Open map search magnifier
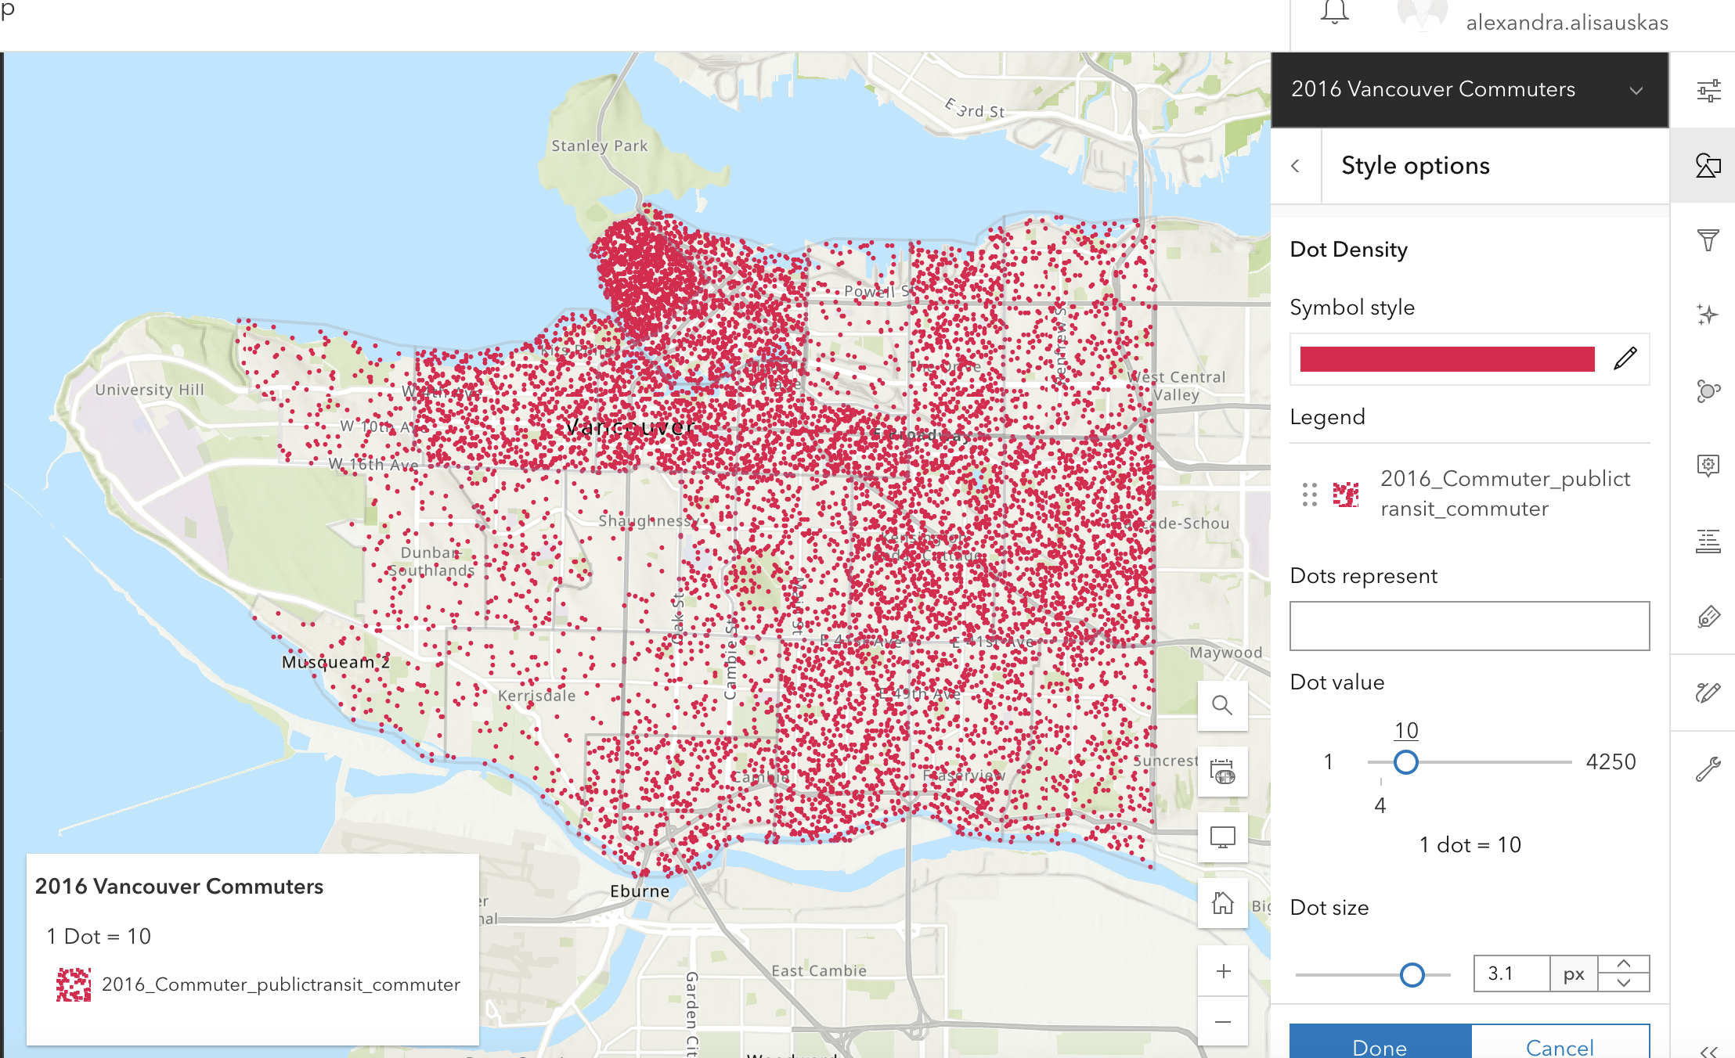This screenshot has height=1058, width=1735. (x=1222, y=705)
